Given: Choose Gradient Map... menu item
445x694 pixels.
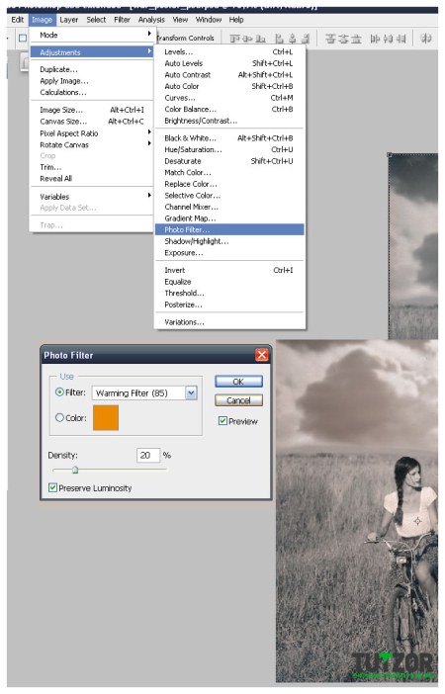Looking at the screenshot, I should point(229,218).
